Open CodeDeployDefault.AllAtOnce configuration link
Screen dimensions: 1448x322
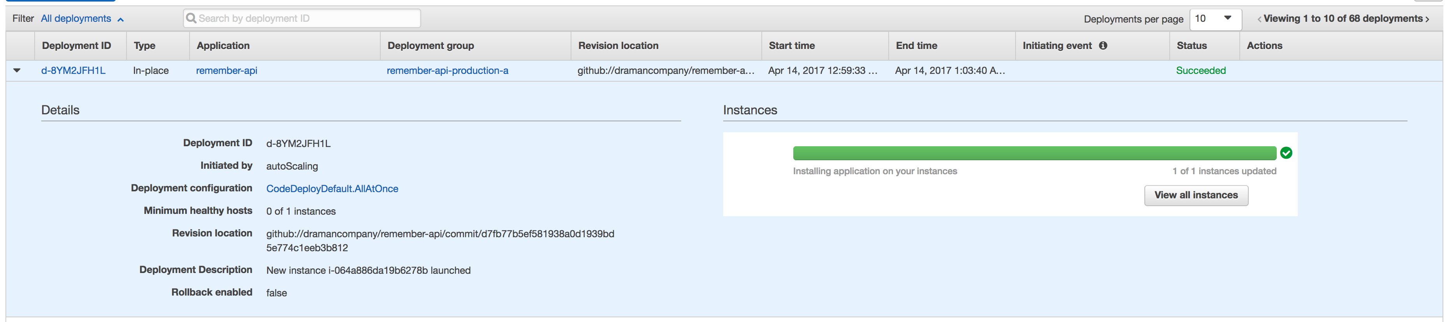click(332, 189)
